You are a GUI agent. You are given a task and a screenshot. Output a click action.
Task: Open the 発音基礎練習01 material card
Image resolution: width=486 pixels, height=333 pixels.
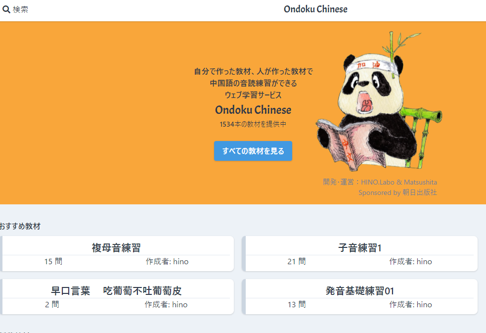359,297
